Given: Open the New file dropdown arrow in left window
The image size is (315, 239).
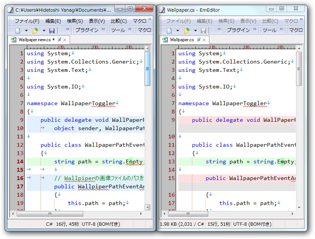Looking at the screenshot, I should [26, 31].
